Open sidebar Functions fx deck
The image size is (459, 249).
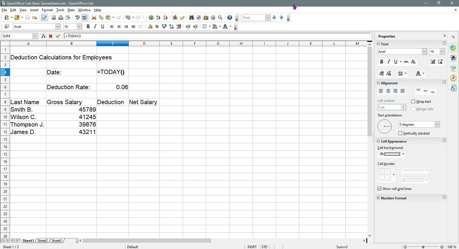click(x=453, y=88)
